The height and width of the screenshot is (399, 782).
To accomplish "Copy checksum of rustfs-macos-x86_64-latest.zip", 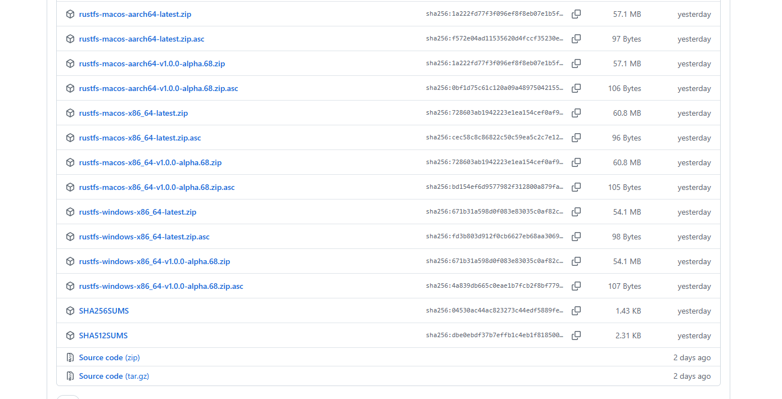I will (576, 113).
